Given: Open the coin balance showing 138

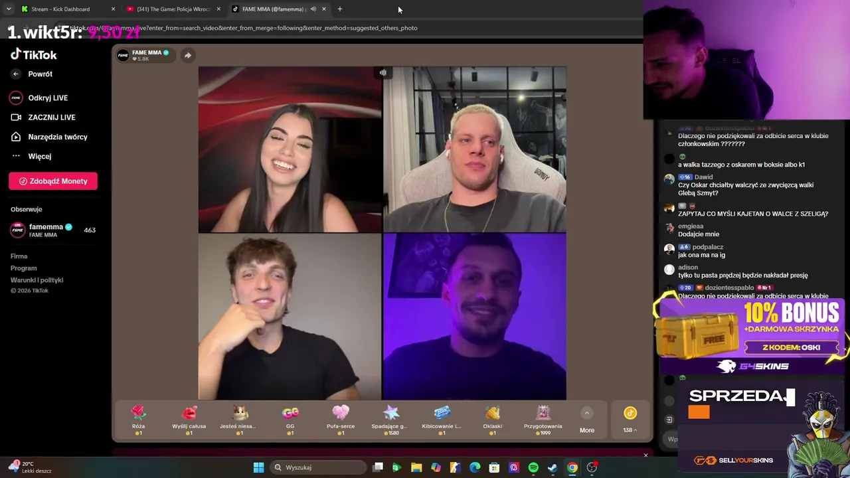Looking at the screenshot, I should click(630, 420).
